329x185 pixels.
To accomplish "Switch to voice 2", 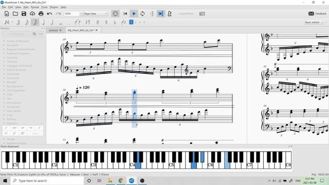I will (x=136, y=22).
